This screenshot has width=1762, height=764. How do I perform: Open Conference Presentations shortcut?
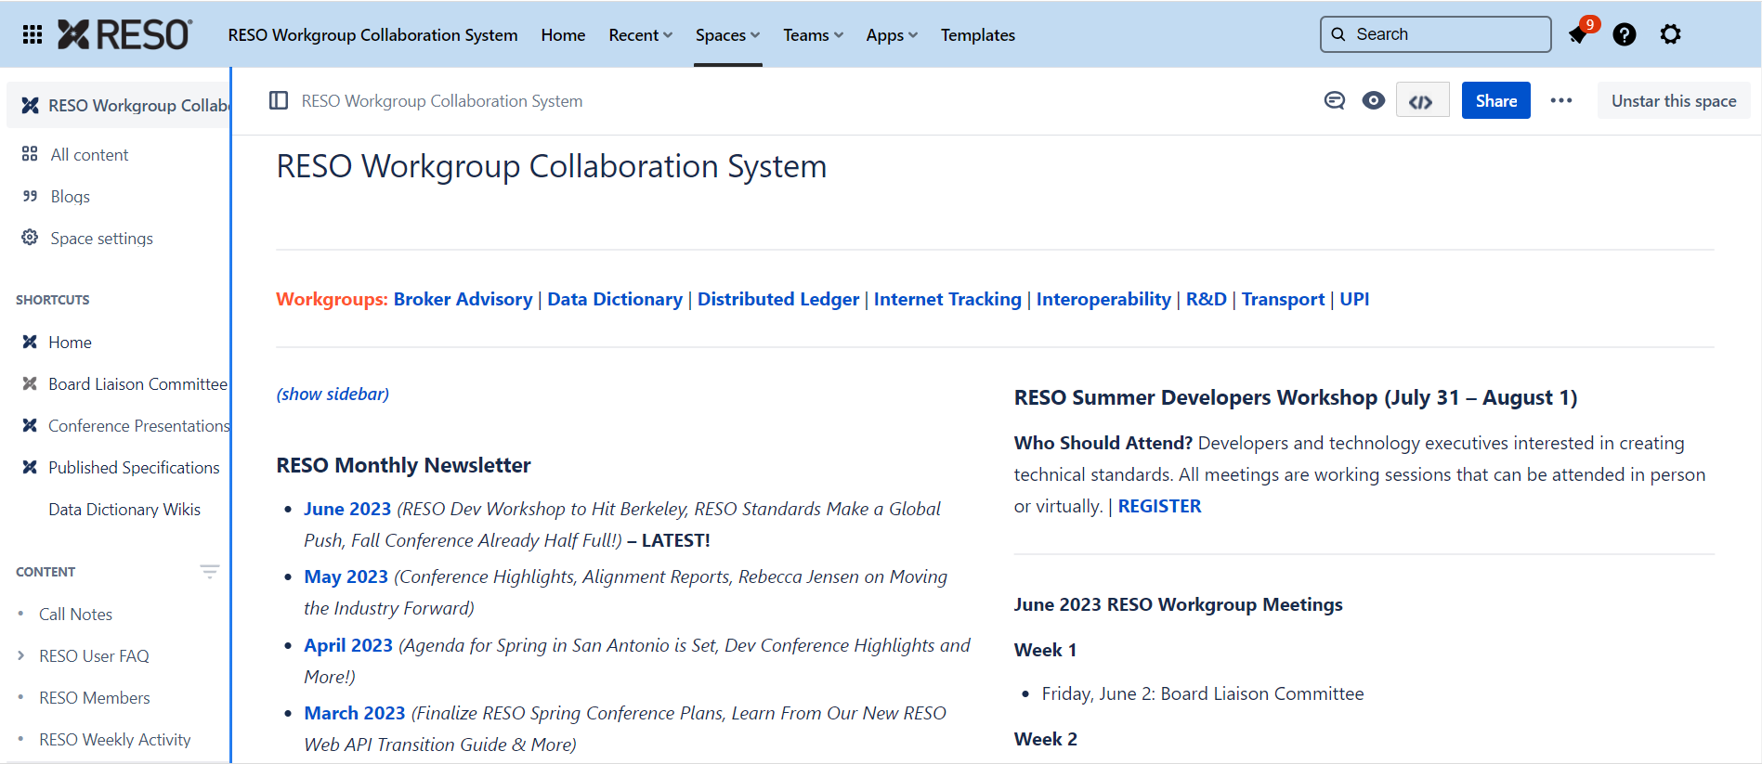pyautogui.click(x=138, y=425)
